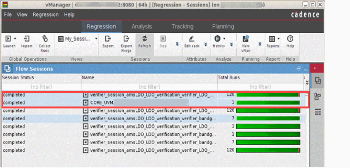Select the Regression ribbon tab
Screen dimensions: 350x168
[101, 26]
